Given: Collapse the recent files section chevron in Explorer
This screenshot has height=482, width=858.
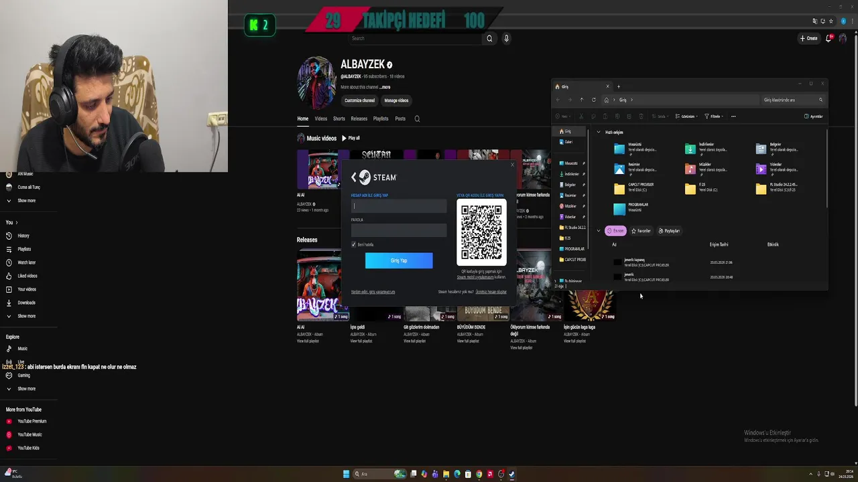Looking at the screenshot, I should pos(599,231).
